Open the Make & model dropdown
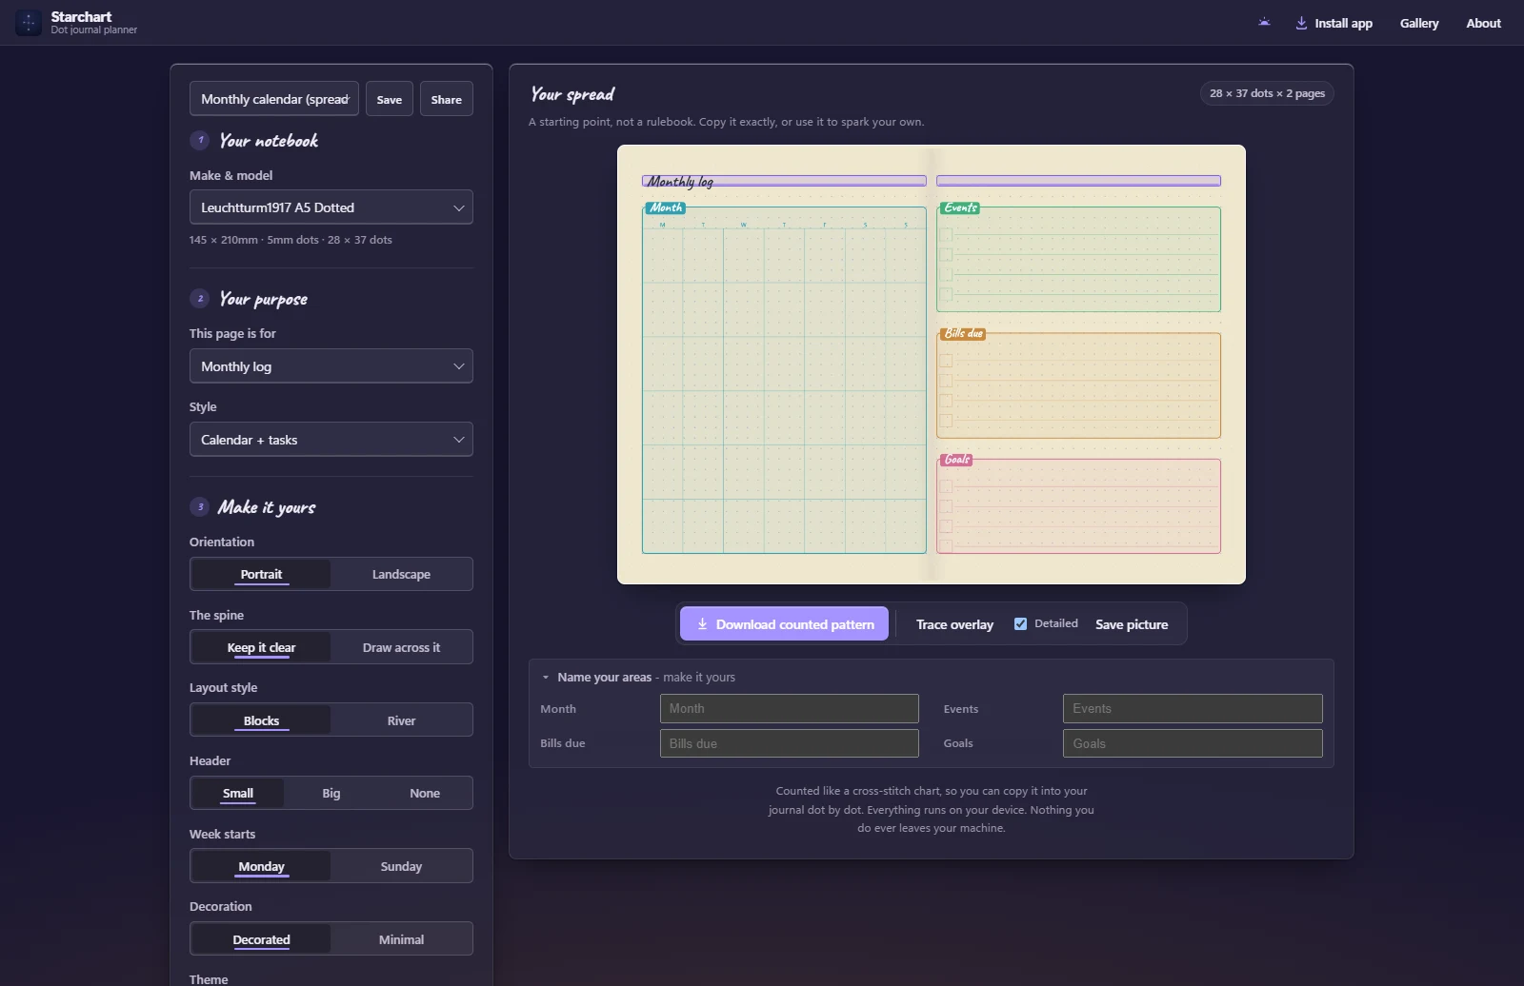Viewport: 1524px width, 986px height. coord(331,207)
